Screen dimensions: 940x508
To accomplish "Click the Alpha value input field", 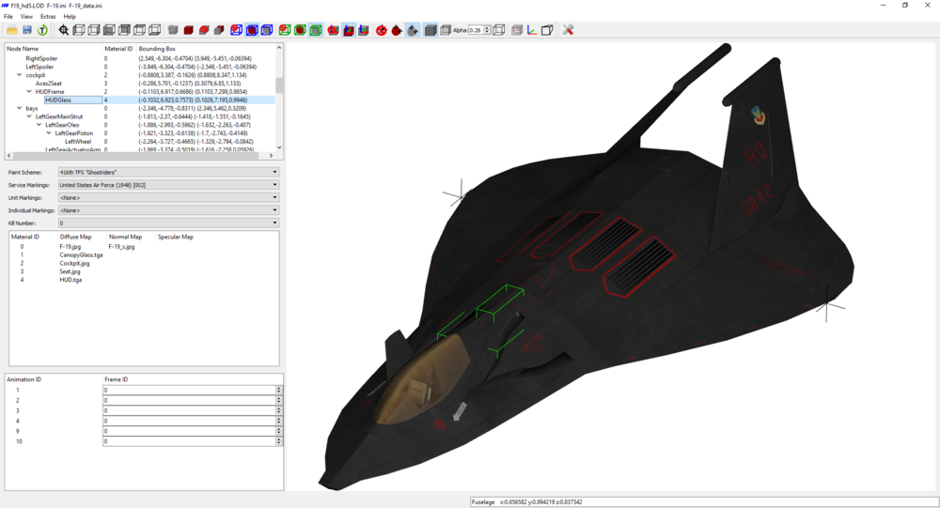I will tap(476, 30).
